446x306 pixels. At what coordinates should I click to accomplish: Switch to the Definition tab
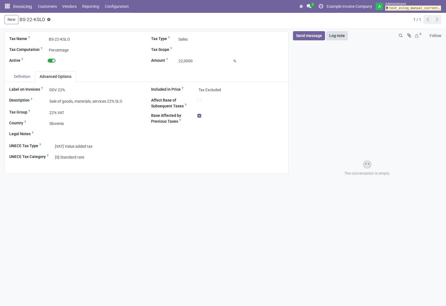[22, 76]
